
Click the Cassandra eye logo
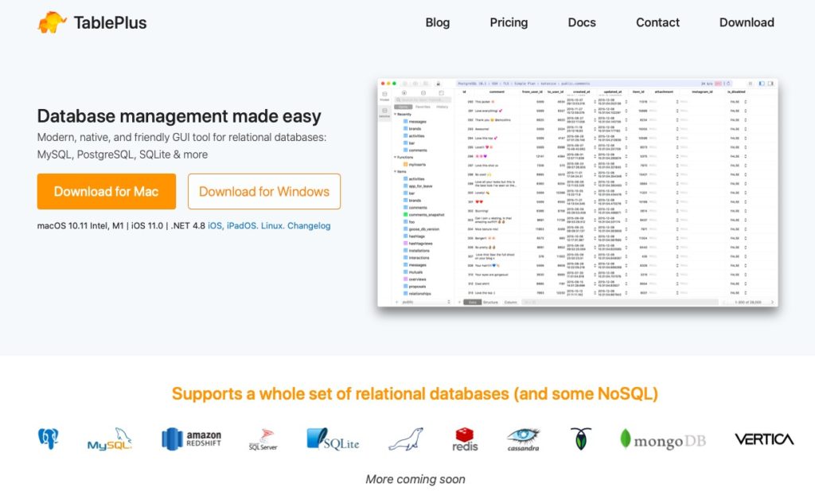click(x=524, y=439)
